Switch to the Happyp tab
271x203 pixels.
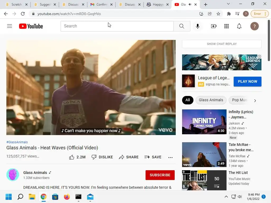158,4
